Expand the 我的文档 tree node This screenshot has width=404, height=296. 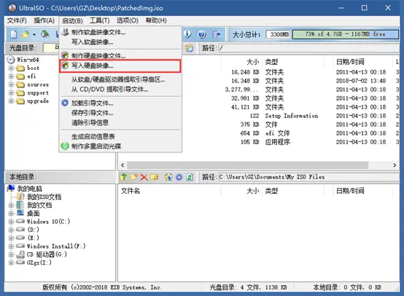11,206
